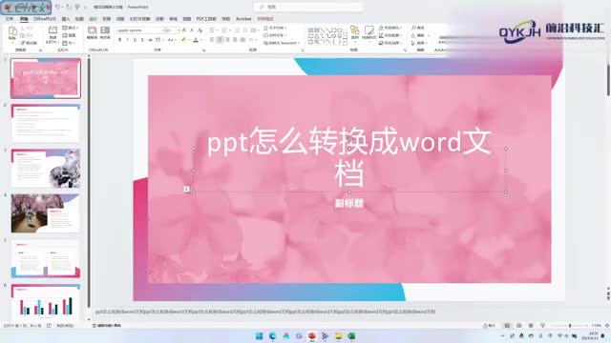The height and width of the screenshot is (343, 611).
Task: Align text left in paragraph group
Action: (212, 40)
